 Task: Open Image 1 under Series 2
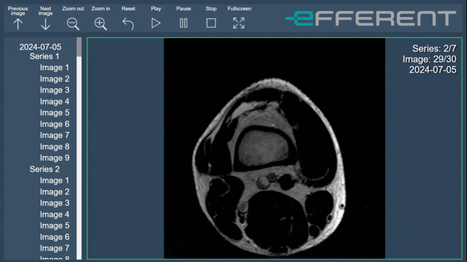pyautogui.click(x=54, y=180)
